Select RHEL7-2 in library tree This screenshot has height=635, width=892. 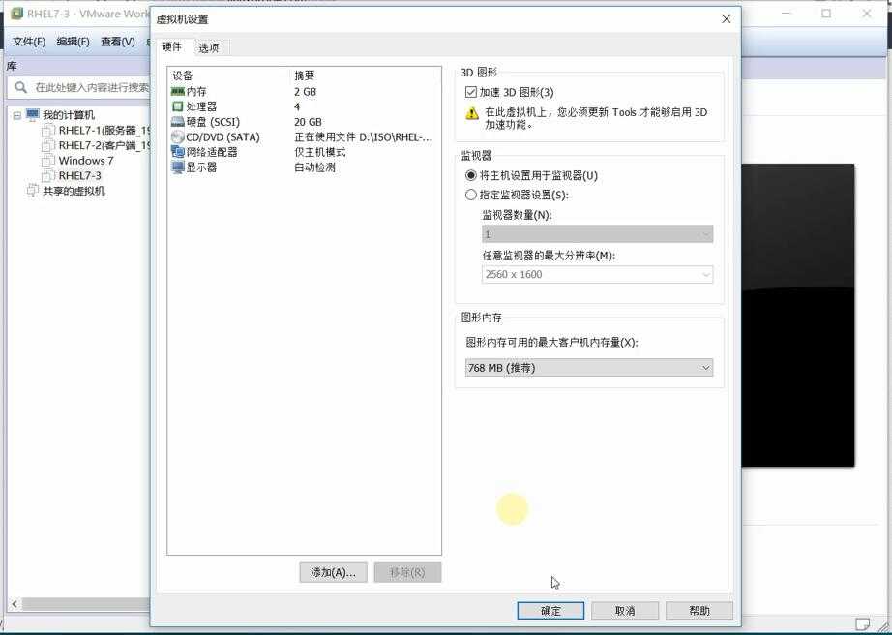pos(104,145)
